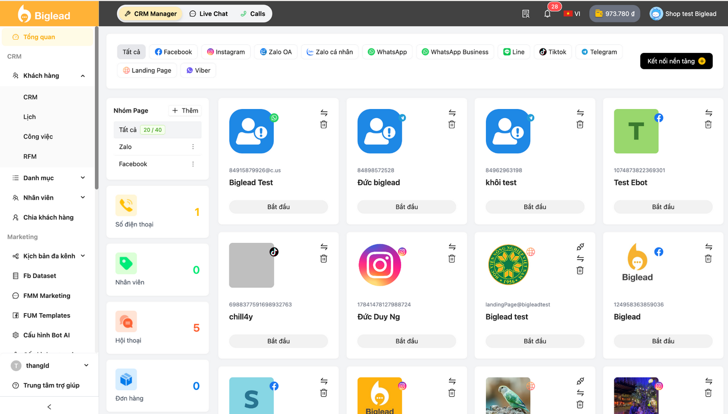This screenshot has height=414, width=728.
Task: Switch language with the VI flag
Action: [572, 14]
